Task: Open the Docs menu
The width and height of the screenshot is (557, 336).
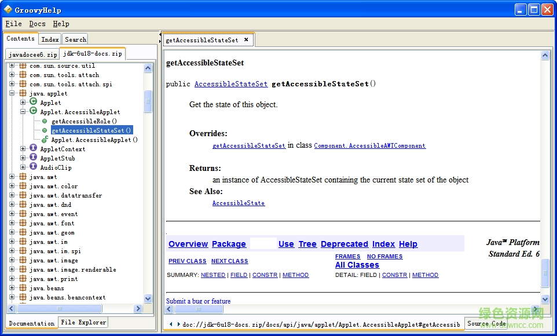Action: pos(37,24)
